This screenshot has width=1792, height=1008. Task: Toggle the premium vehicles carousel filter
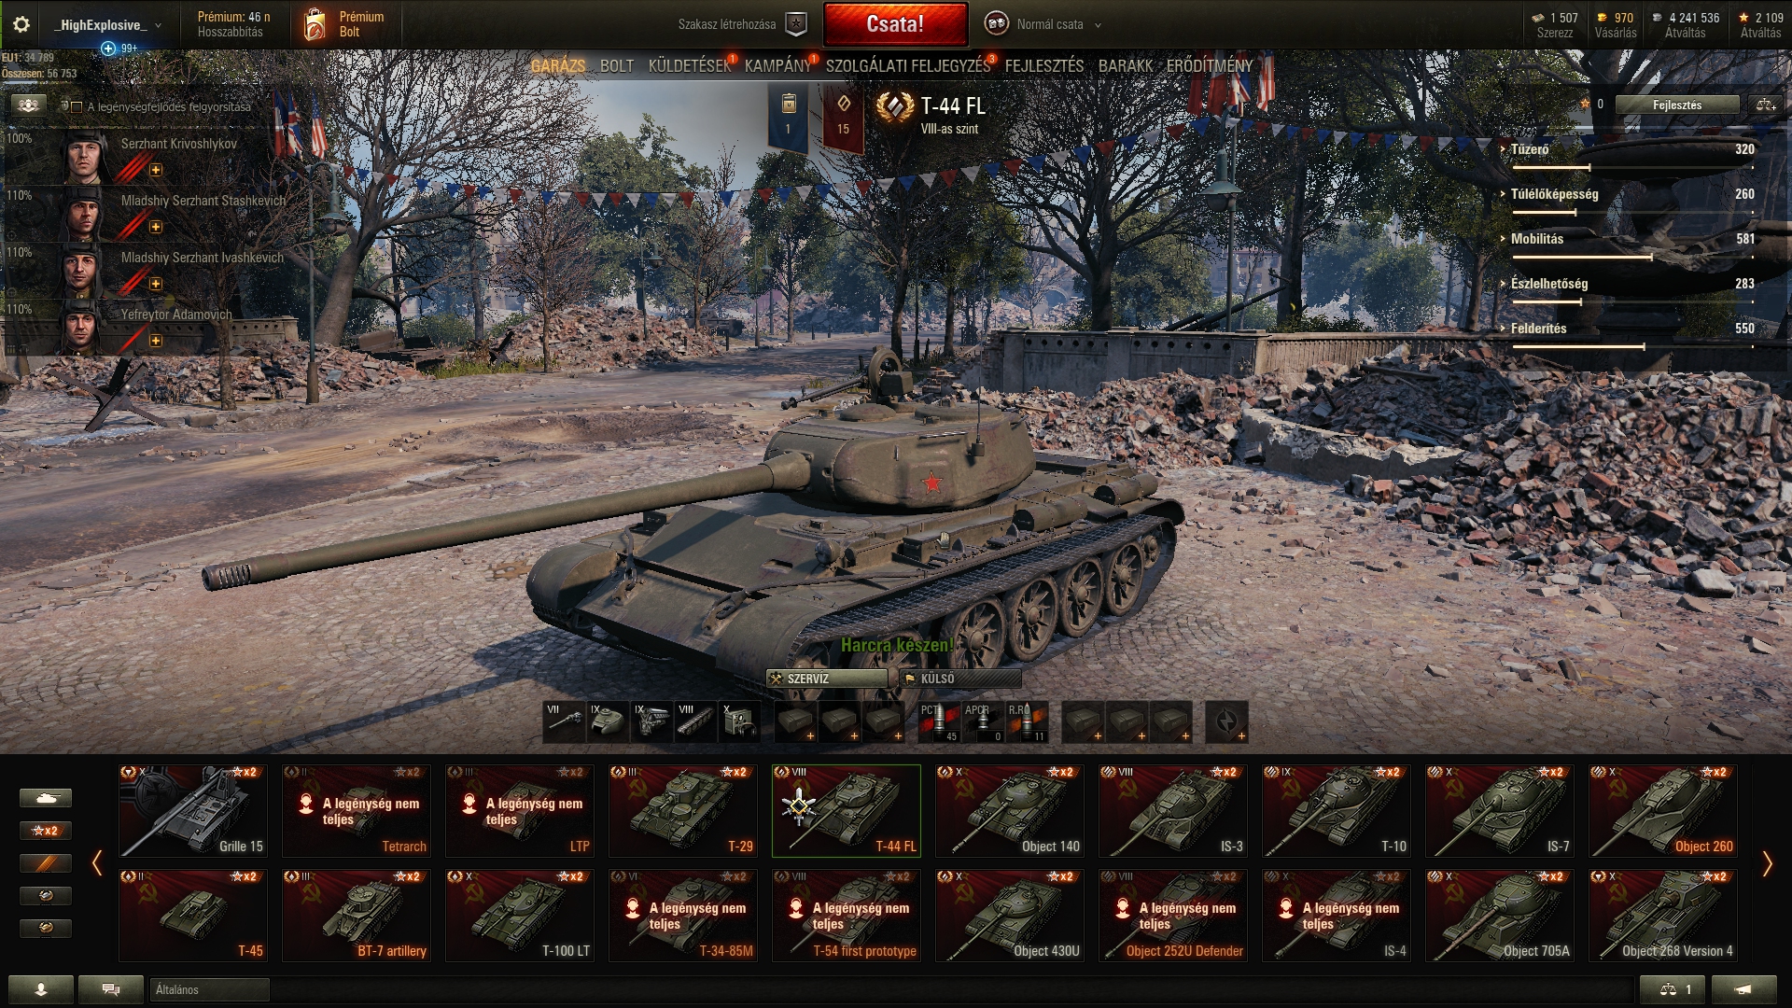coord(45,863)
